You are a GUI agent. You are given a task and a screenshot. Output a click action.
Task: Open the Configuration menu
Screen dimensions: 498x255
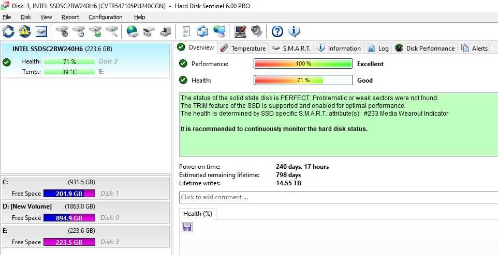coord(106,17)
